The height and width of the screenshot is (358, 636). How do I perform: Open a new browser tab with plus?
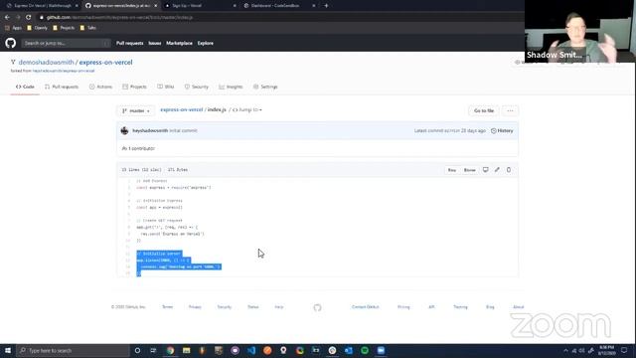point(326,6)
